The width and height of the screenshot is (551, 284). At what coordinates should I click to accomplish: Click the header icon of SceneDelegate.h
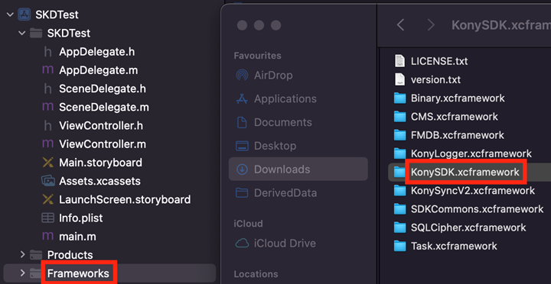pyautogui.click(x=47, y=89)
